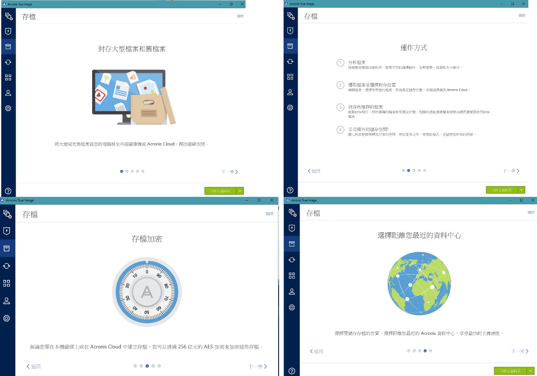The height and width of the screenshot is (376, 537).
Task: Open Account icon in 運作方式 window
Action: [x=290, y=92]
